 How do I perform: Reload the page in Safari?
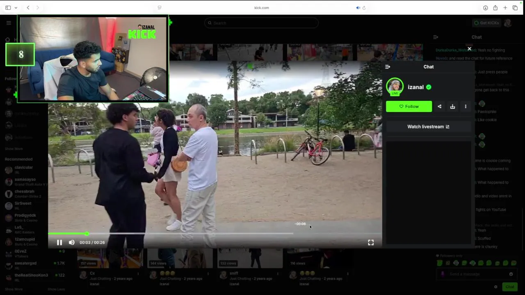(x=364, y=8)
